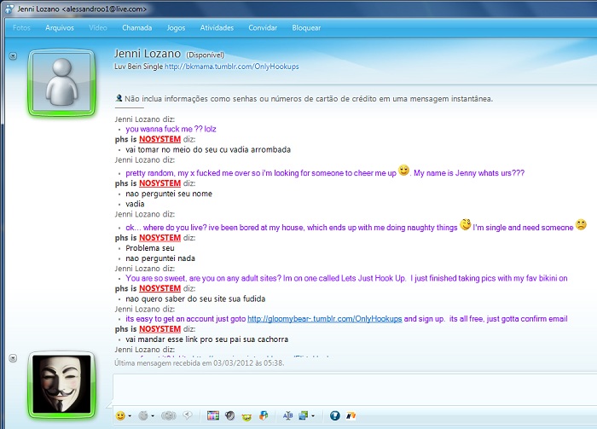Click the voice clip speech bubble icon
This screenshot has width=597, height=429.
point(188,415)
